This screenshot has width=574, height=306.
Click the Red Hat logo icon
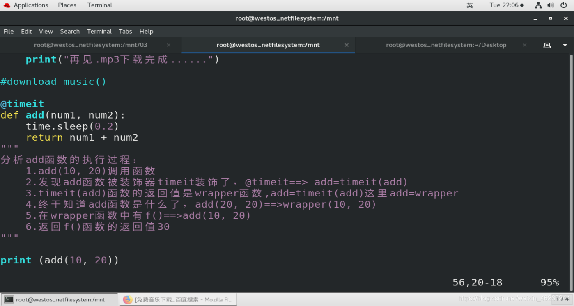pyautogui.click(x=7, y=5)
